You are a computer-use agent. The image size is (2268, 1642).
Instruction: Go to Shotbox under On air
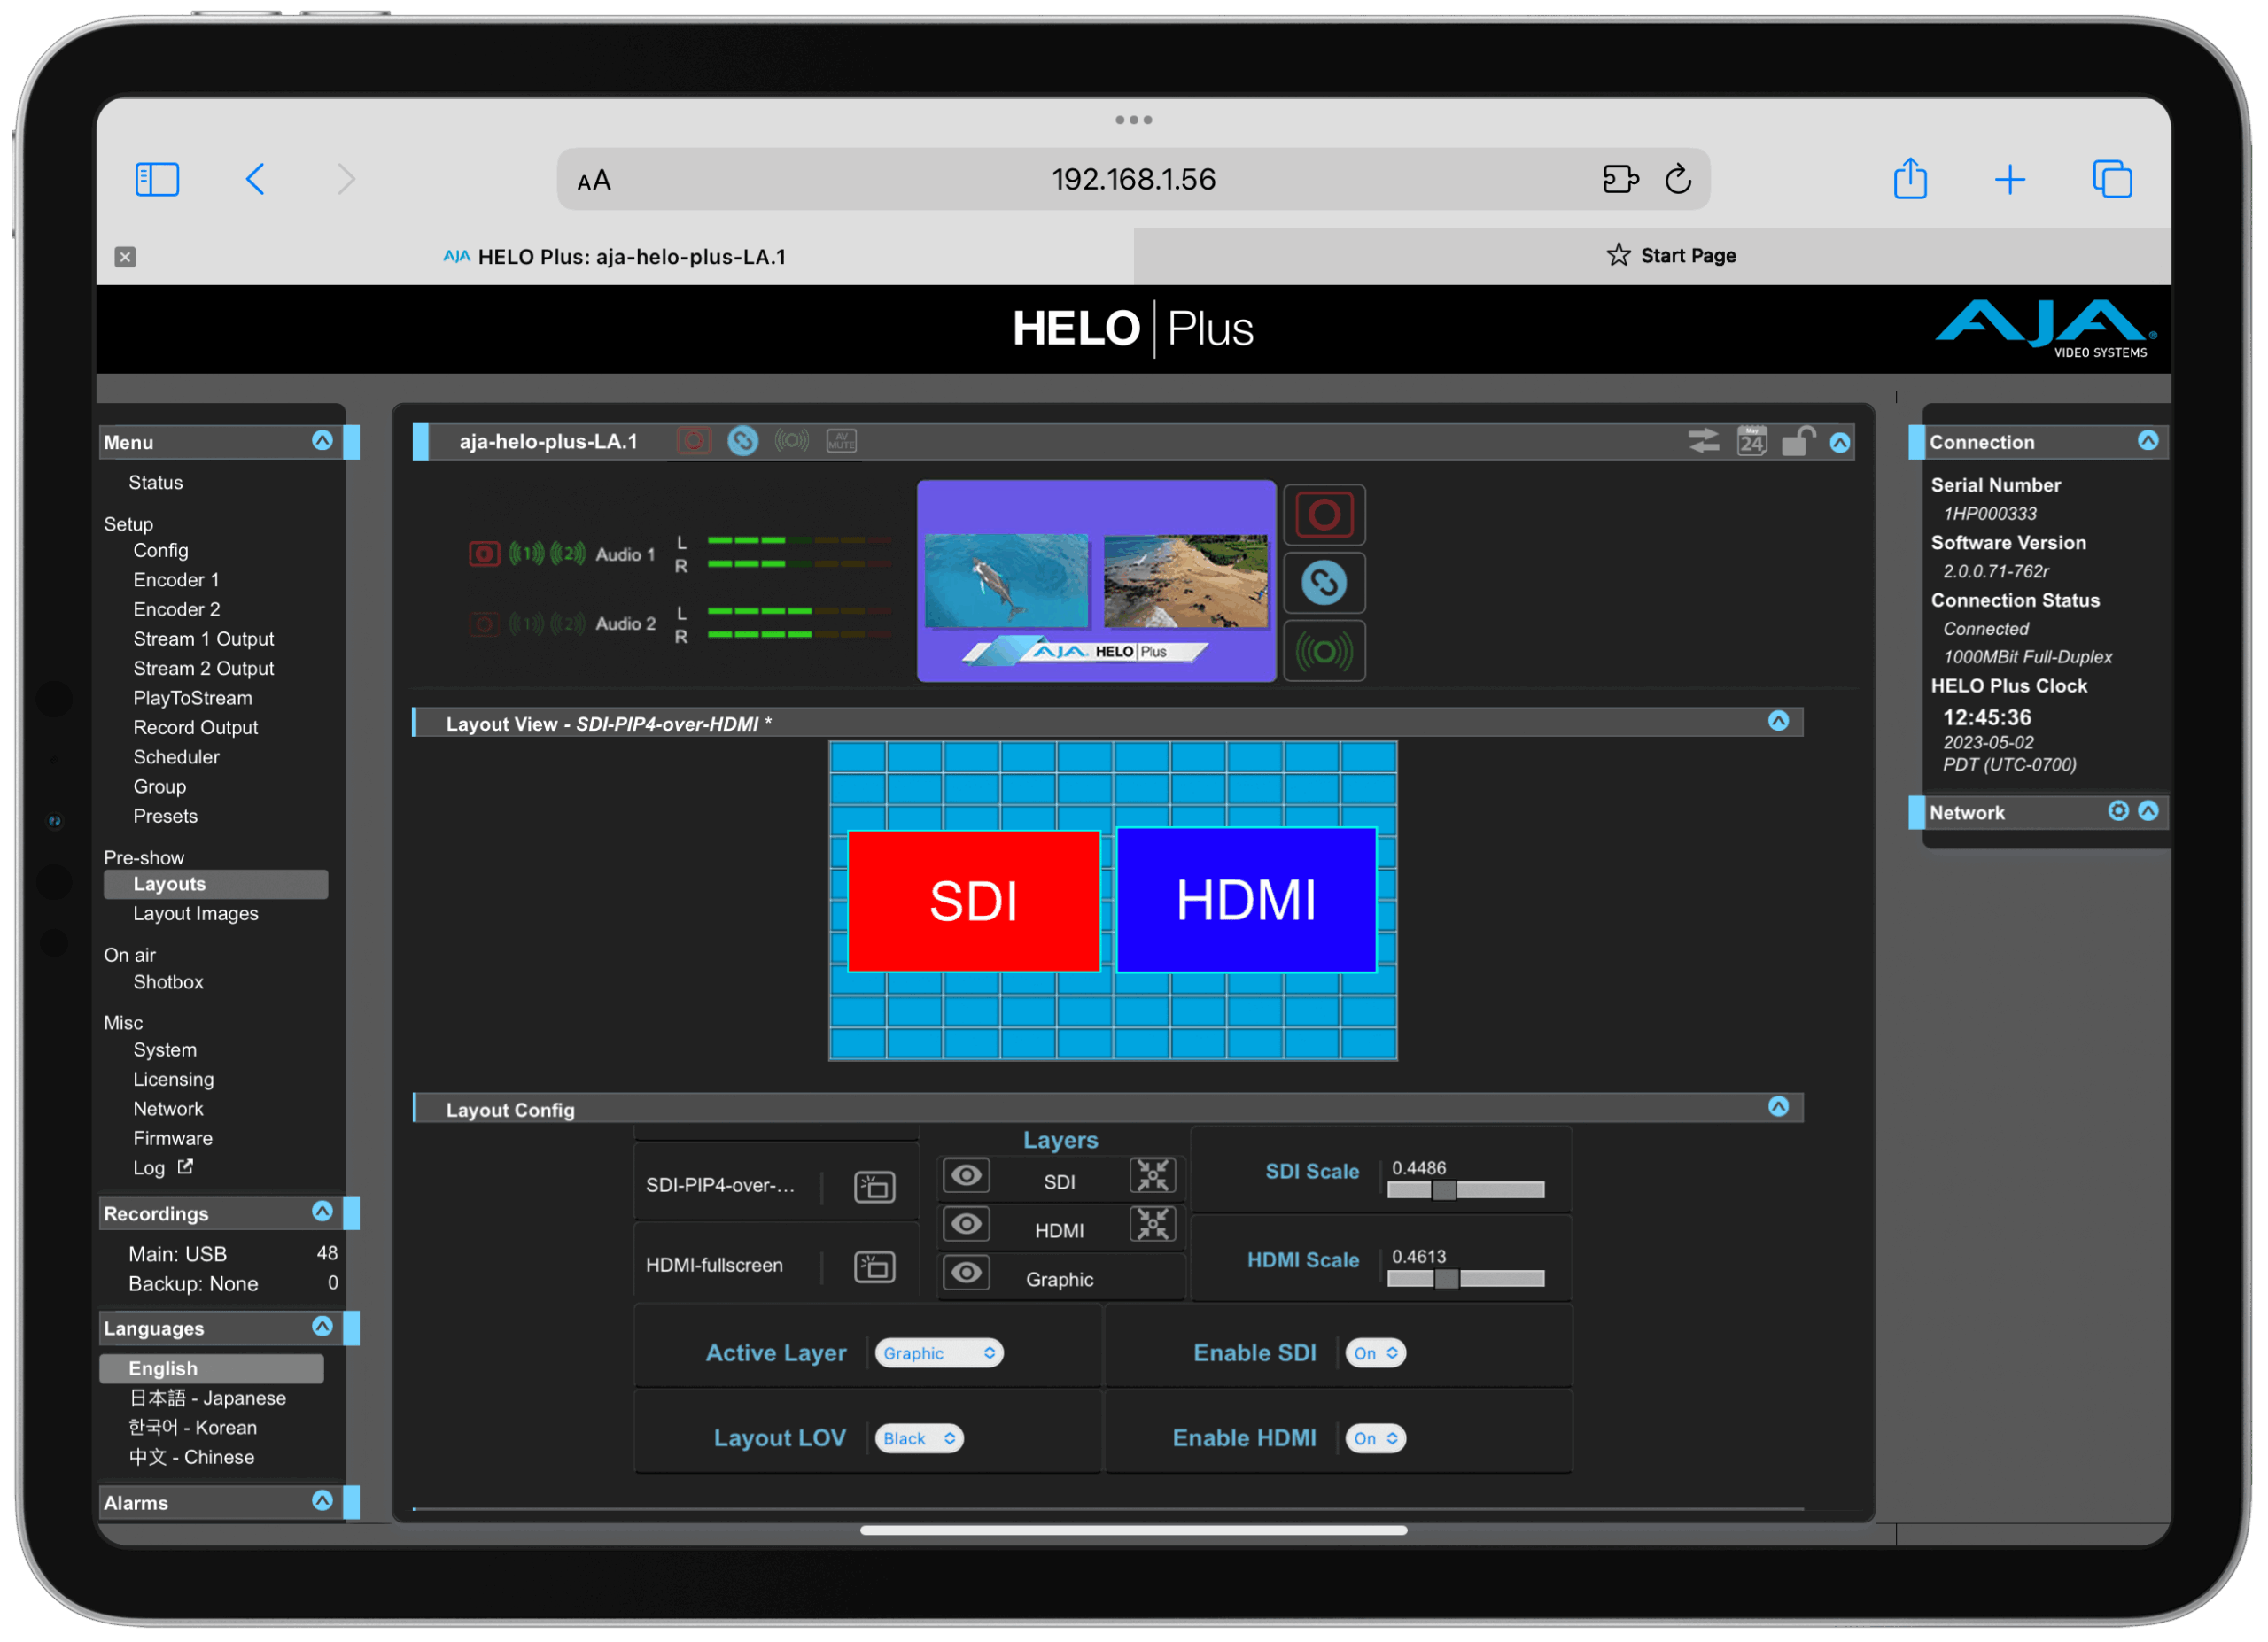coord(168,982)
